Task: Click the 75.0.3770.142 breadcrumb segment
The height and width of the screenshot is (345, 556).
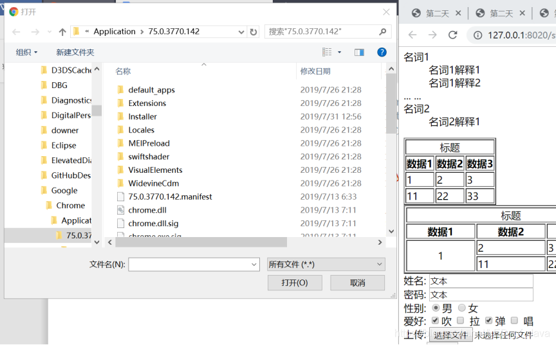Action: pyautogui.click(x=174, y=31)
